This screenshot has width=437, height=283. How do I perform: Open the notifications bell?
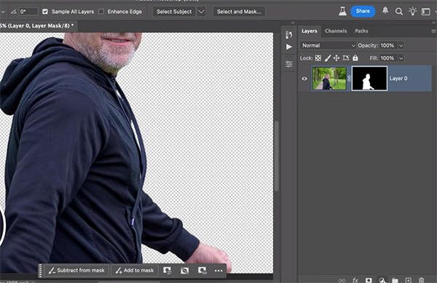(x=385, y=11)
